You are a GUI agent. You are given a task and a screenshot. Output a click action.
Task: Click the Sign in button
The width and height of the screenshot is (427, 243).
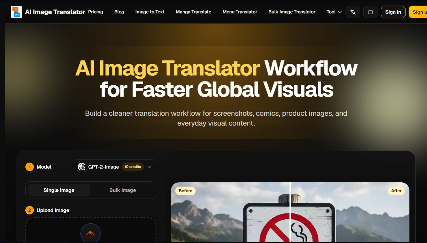pyautogui.click(x=393, y=12)
